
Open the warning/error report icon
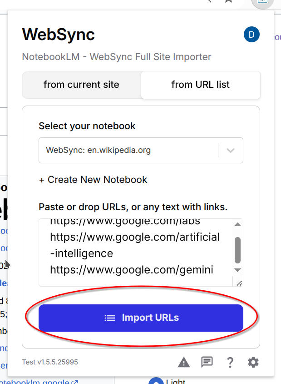183,362
